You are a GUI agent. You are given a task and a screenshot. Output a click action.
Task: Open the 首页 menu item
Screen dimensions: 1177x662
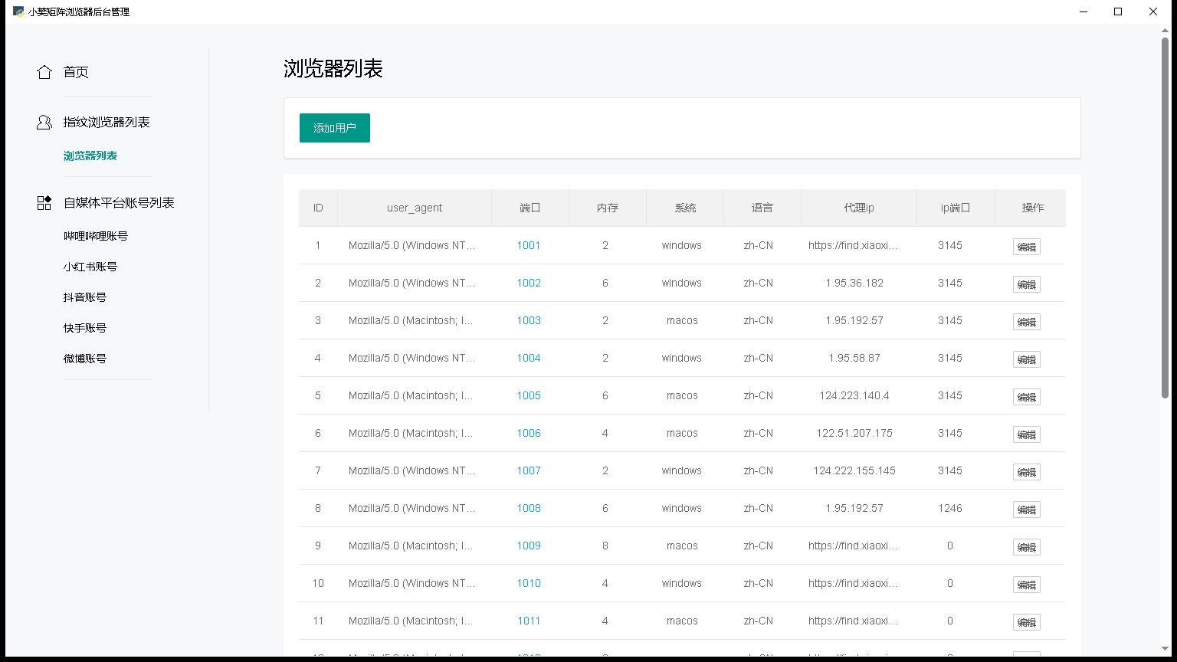click(x=76, y=72)
